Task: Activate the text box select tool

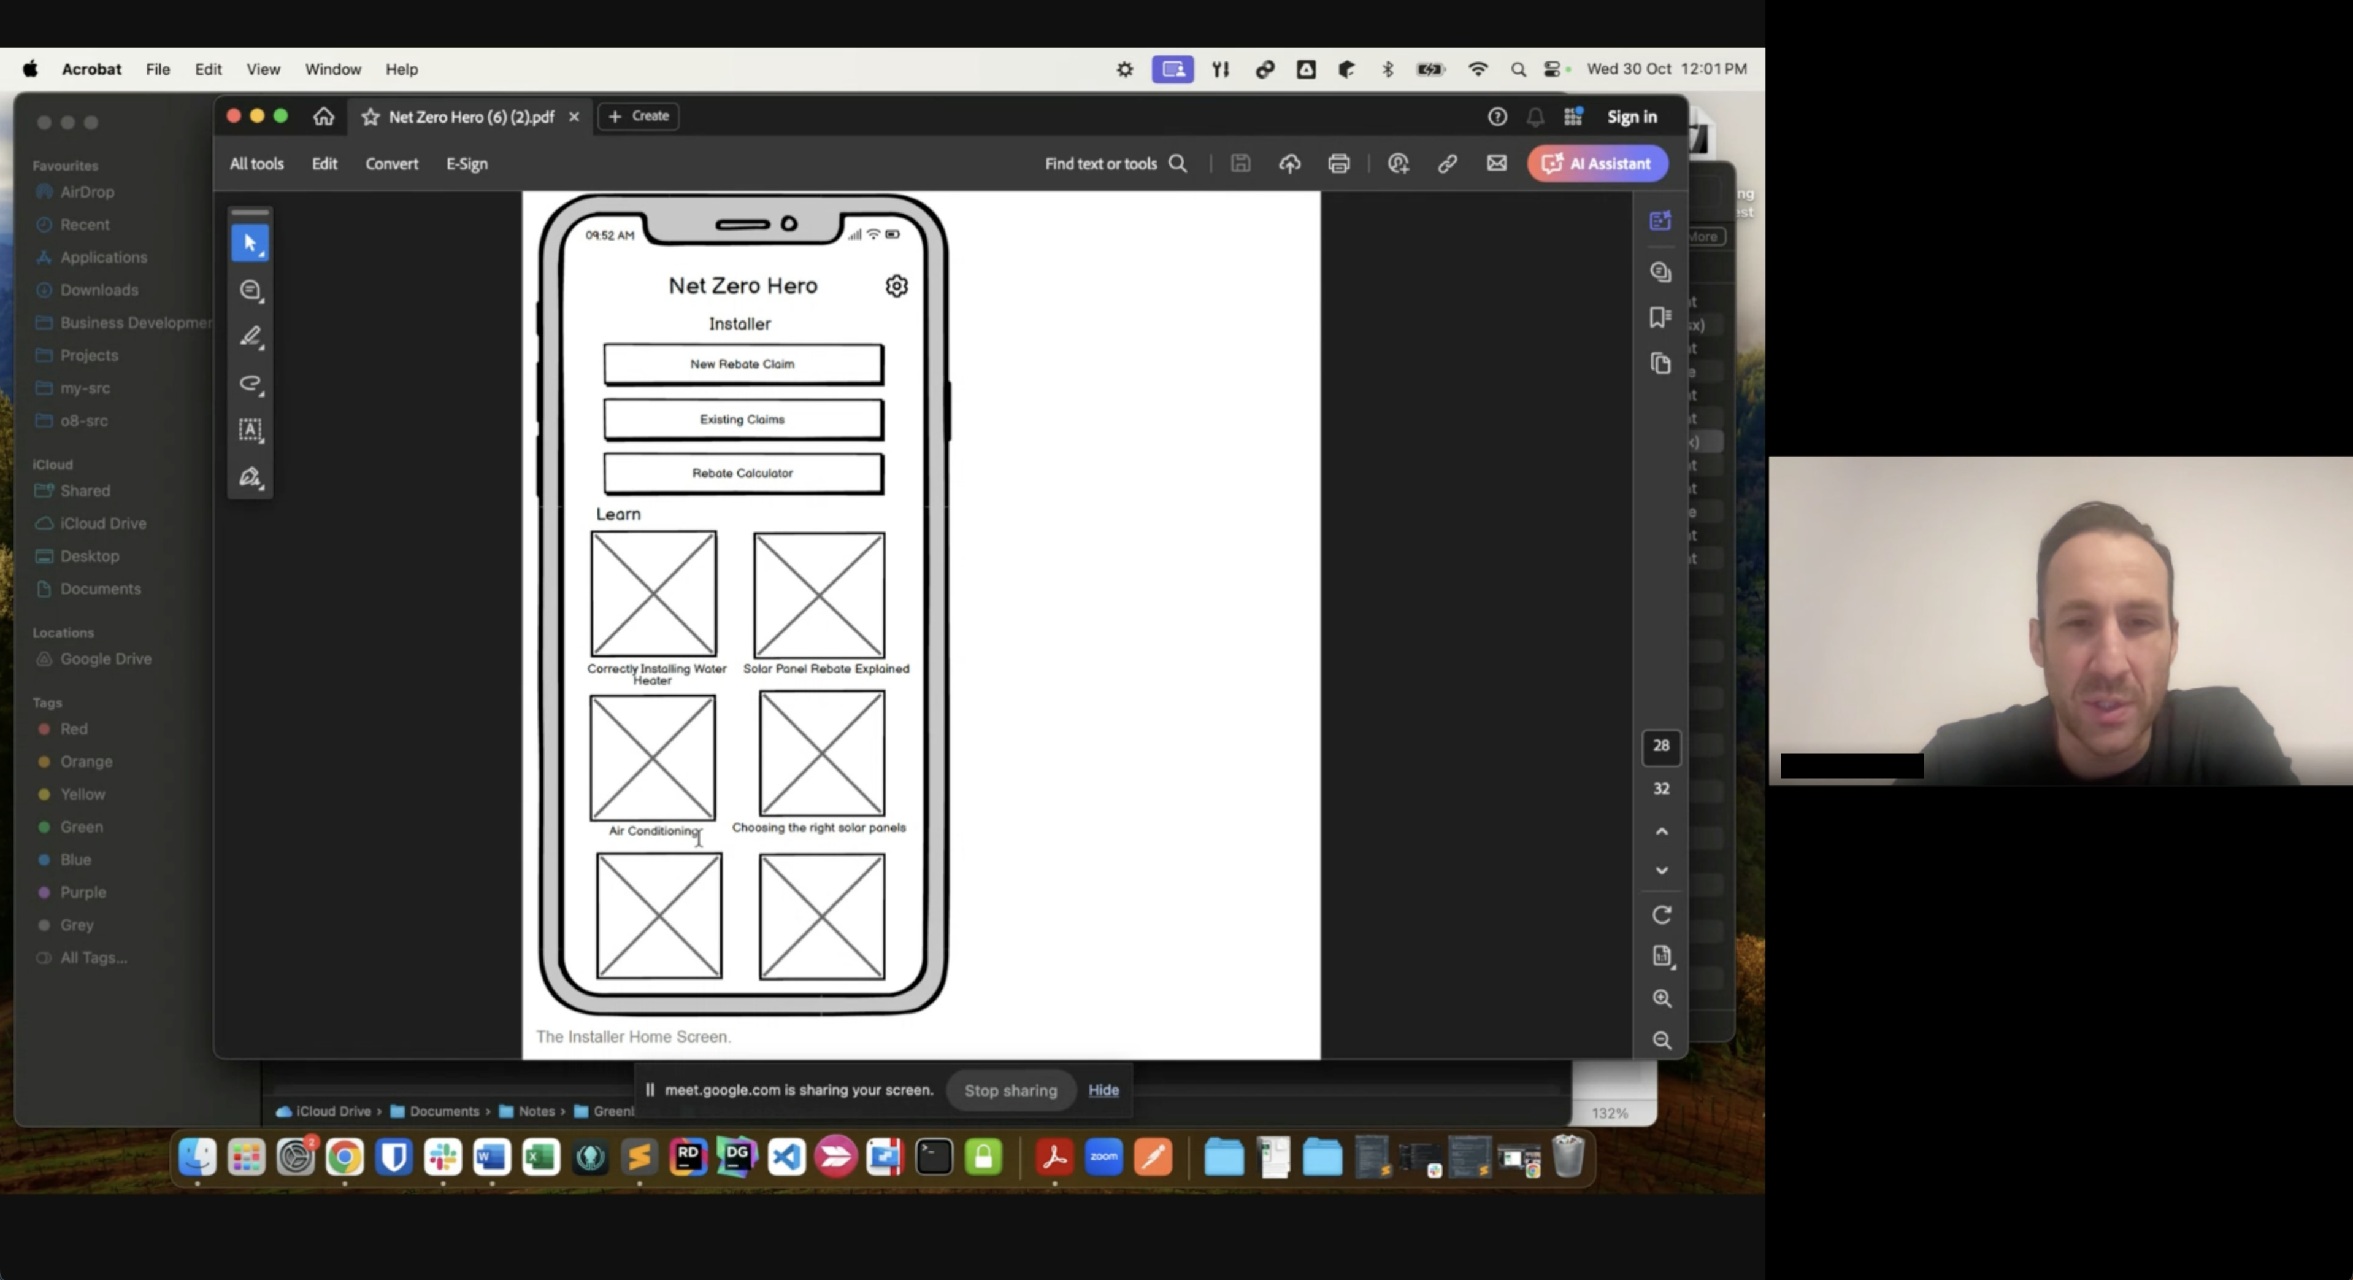Action: (x=250, y=430)
